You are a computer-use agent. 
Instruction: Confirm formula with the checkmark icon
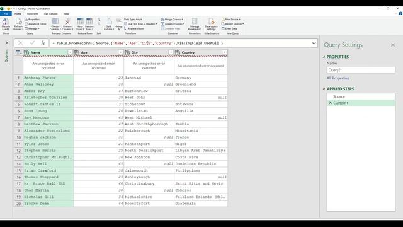click(x=32, y=43)
